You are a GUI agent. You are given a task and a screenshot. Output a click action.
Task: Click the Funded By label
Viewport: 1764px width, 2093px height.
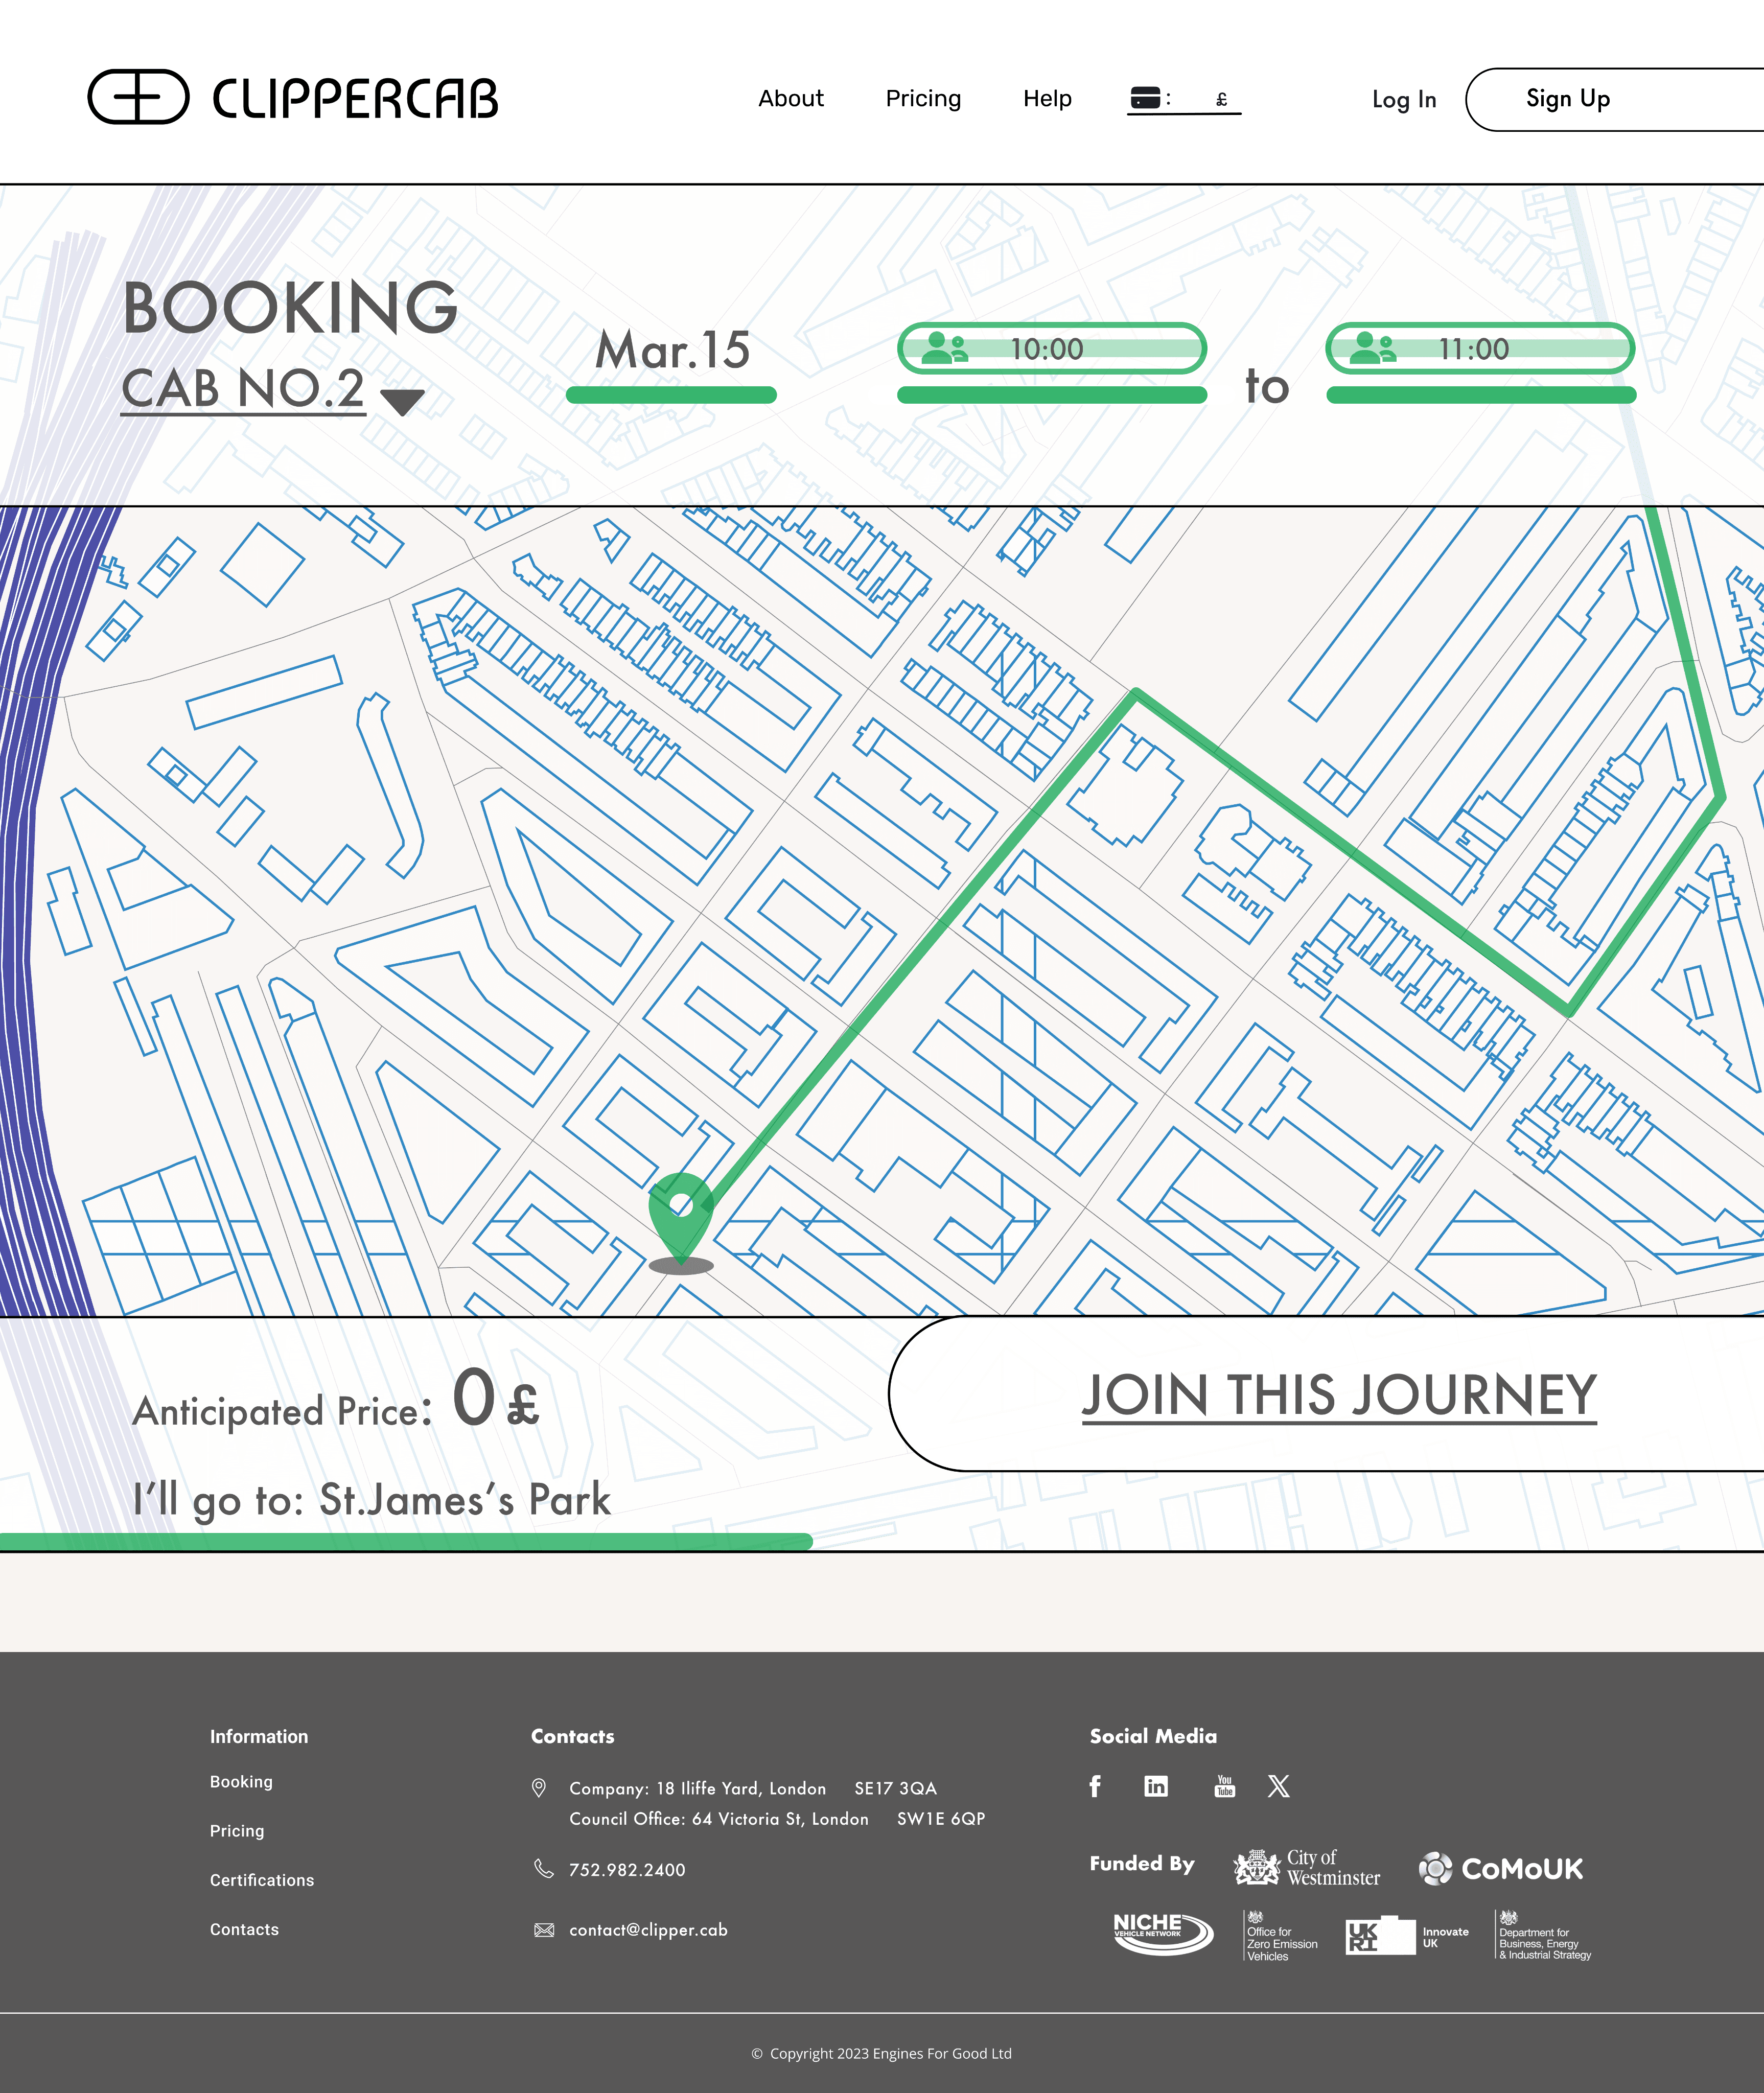point(1142,1863)
